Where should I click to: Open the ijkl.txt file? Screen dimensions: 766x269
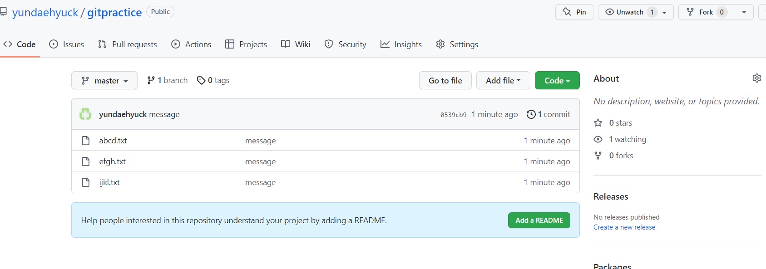(109, 182)
